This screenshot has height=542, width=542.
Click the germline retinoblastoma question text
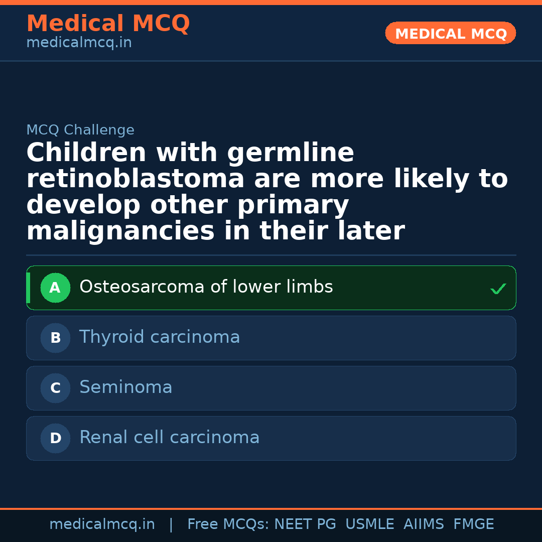(x=266, y=192)
